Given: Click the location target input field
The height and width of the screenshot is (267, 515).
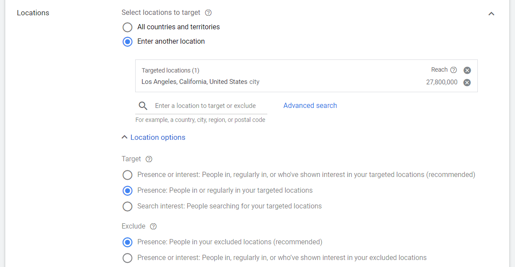Looking at the screenshot, I should [x=206, y=105].
